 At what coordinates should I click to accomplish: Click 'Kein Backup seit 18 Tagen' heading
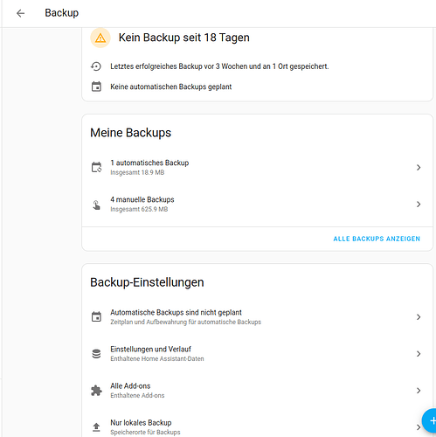click(184, 38)
